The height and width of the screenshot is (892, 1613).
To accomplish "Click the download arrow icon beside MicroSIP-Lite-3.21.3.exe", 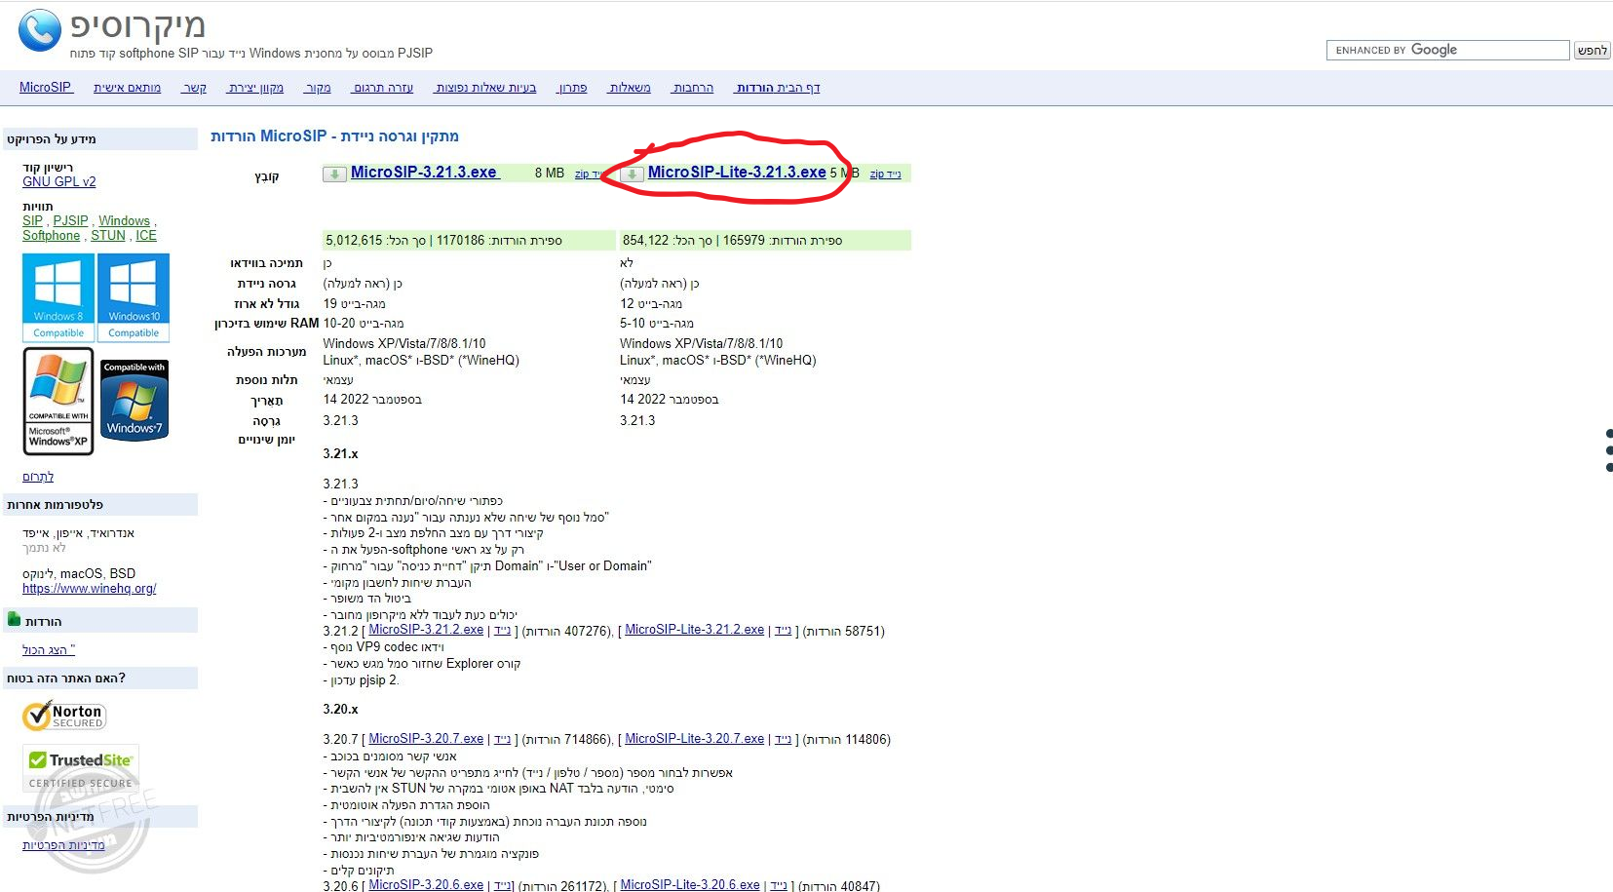I will (x=632, y=175).
